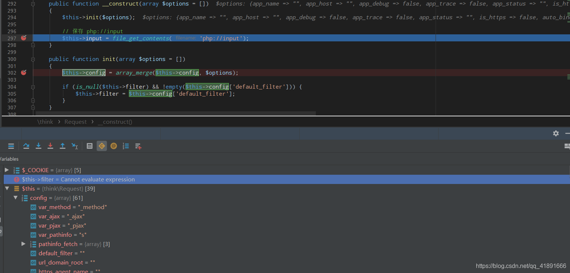Click the config array type icon
The image size is (570, 273).
(25, 198)
